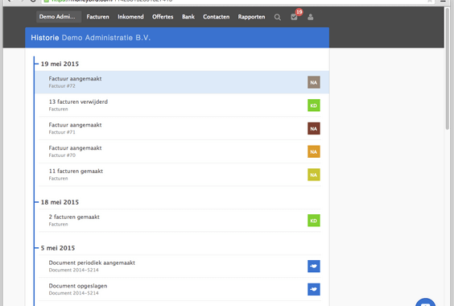This screenshot has height=306, width=454.
Task: Open the highlighted Factuur aangemaakt #72 entry
Action: 182,82
